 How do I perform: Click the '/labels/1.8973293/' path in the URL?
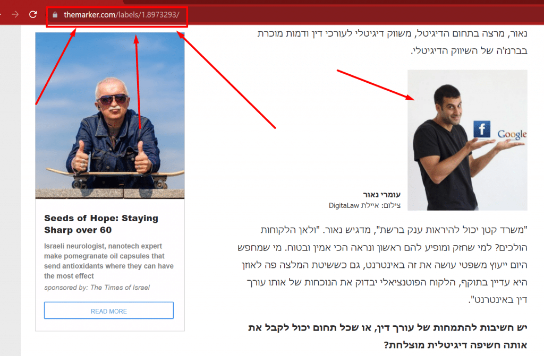[148, 15]
